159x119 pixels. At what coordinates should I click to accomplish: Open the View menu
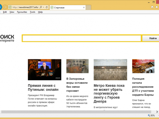[x=12, y=12]
